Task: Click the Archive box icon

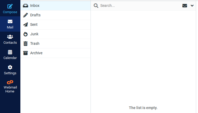Action: pyautogui.click(x=25, y=53)
